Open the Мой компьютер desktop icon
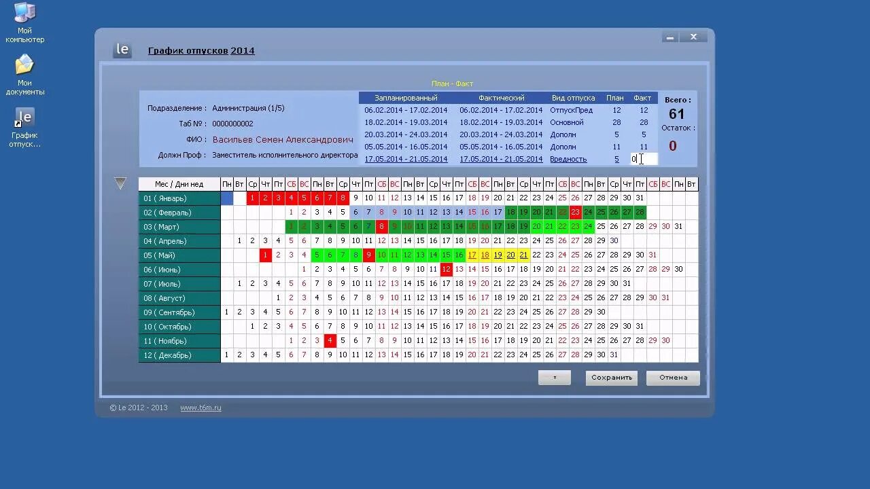The width and height of the screenshot is (870, 489). point(24,22)
